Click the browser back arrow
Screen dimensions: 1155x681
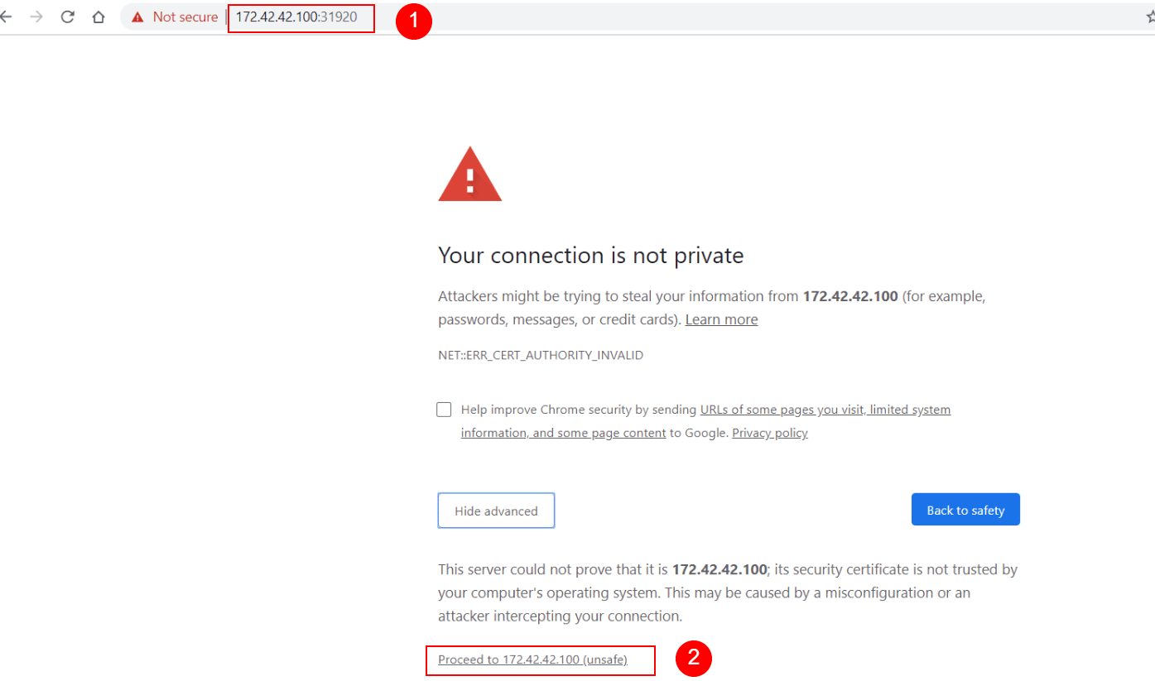tap(7, 17)
